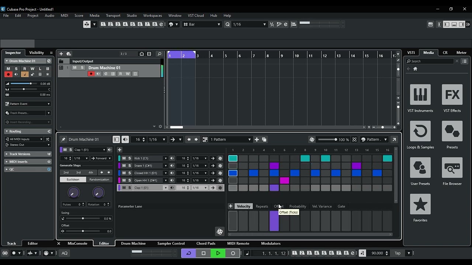
Task: Adjust the track volume slider in Inspector
Action: pyautogui.click(x=24, y=84)
